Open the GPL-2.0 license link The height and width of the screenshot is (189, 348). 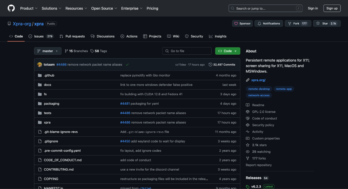tap(263, 112)
